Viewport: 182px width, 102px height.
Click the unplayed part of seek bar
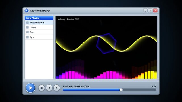(139, 90)
